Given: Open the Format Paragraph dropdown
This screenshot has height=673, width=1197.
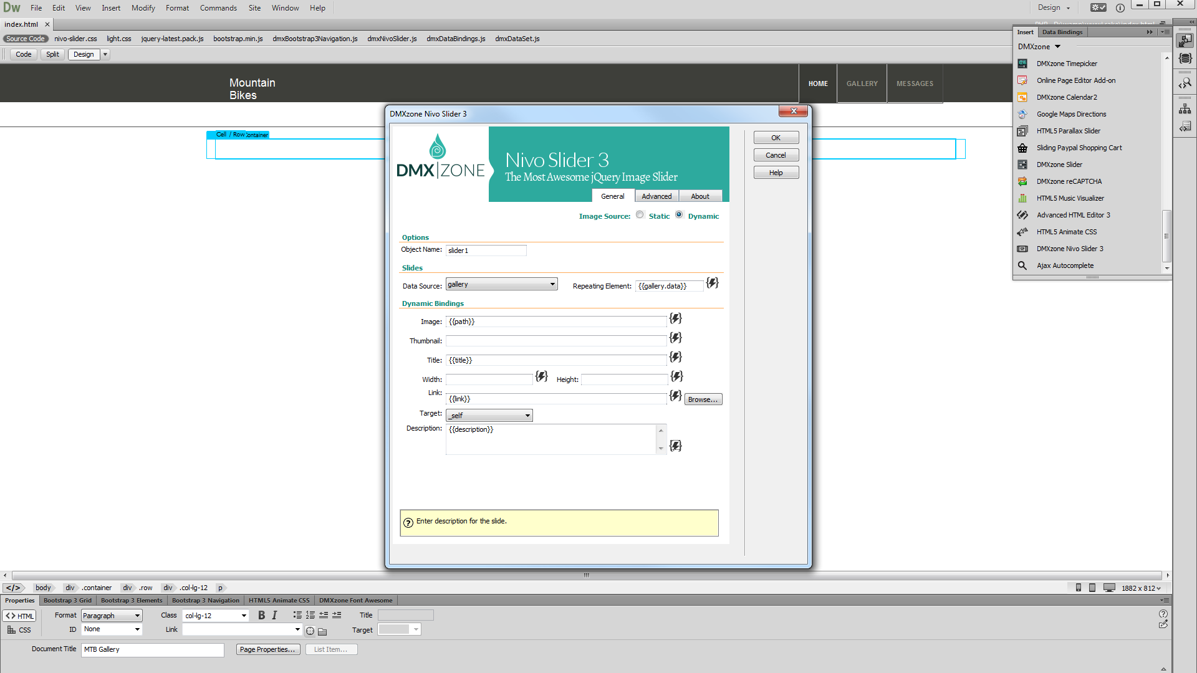Looking at the screenshot, I should [x=112, y=616].
